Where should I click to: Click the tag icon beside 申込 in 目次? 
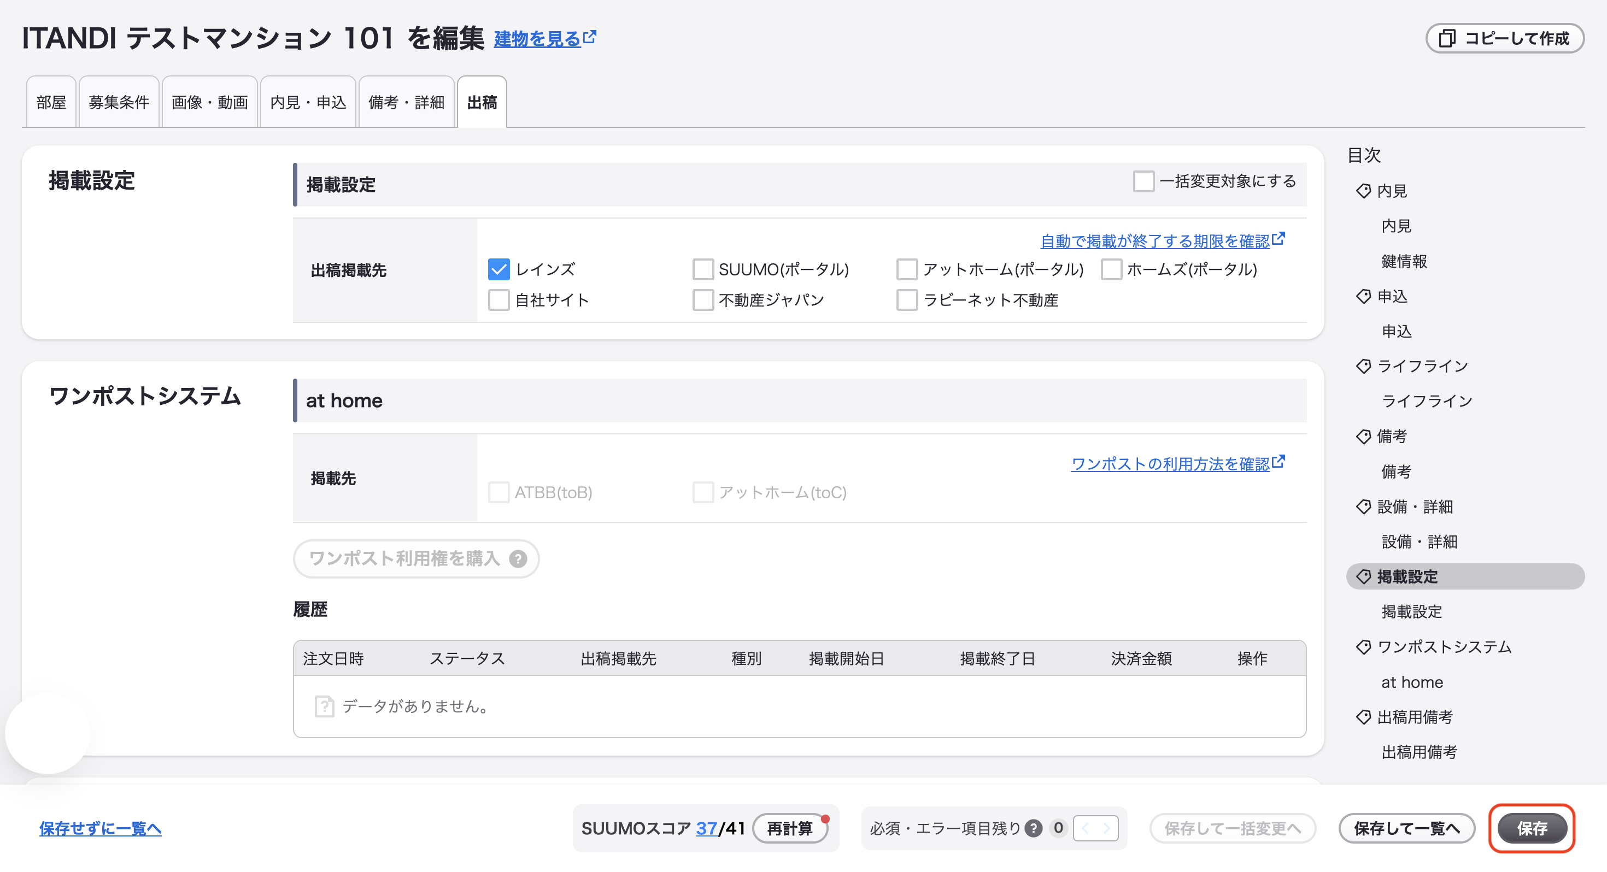(x=1363, y=296)
